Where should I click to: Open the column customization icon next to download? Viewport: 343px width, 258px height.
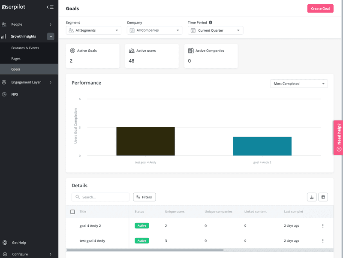(323, 197)
